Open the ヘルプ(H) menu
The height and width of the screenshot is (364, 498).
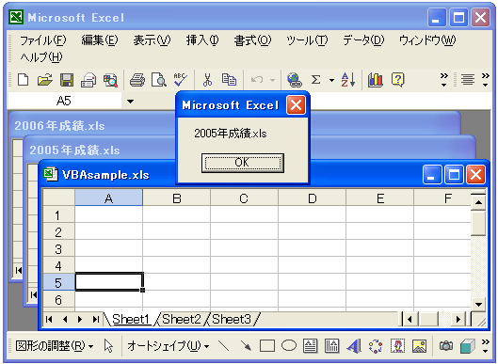[41, 57]
